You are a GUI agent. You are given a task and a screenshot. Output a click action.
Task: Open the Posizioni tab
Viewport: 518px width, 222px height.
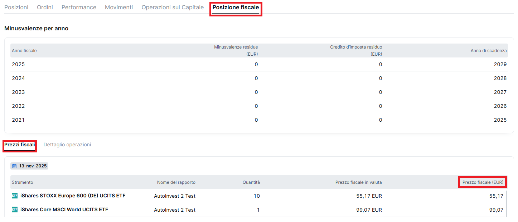[x=16, y=7]
